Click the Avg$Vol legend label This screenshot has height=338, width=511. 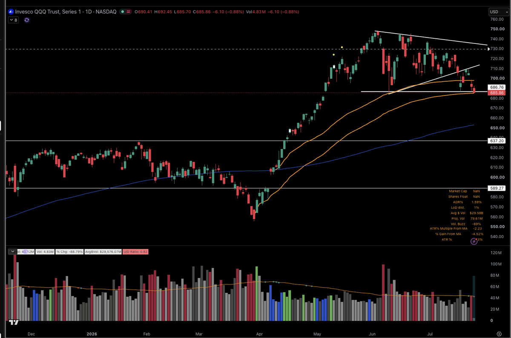(103, 252)
